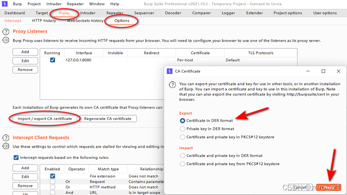Click Add under Intercept Client Requests
Image resolution: width=347 pixels, height=195 pixels.
click(25, 168)
